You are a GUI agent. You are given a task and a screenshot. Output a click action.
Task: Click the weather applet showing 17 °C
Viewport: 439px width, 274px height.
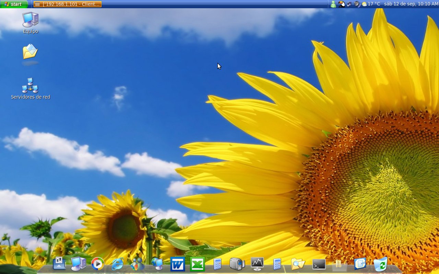371,4
